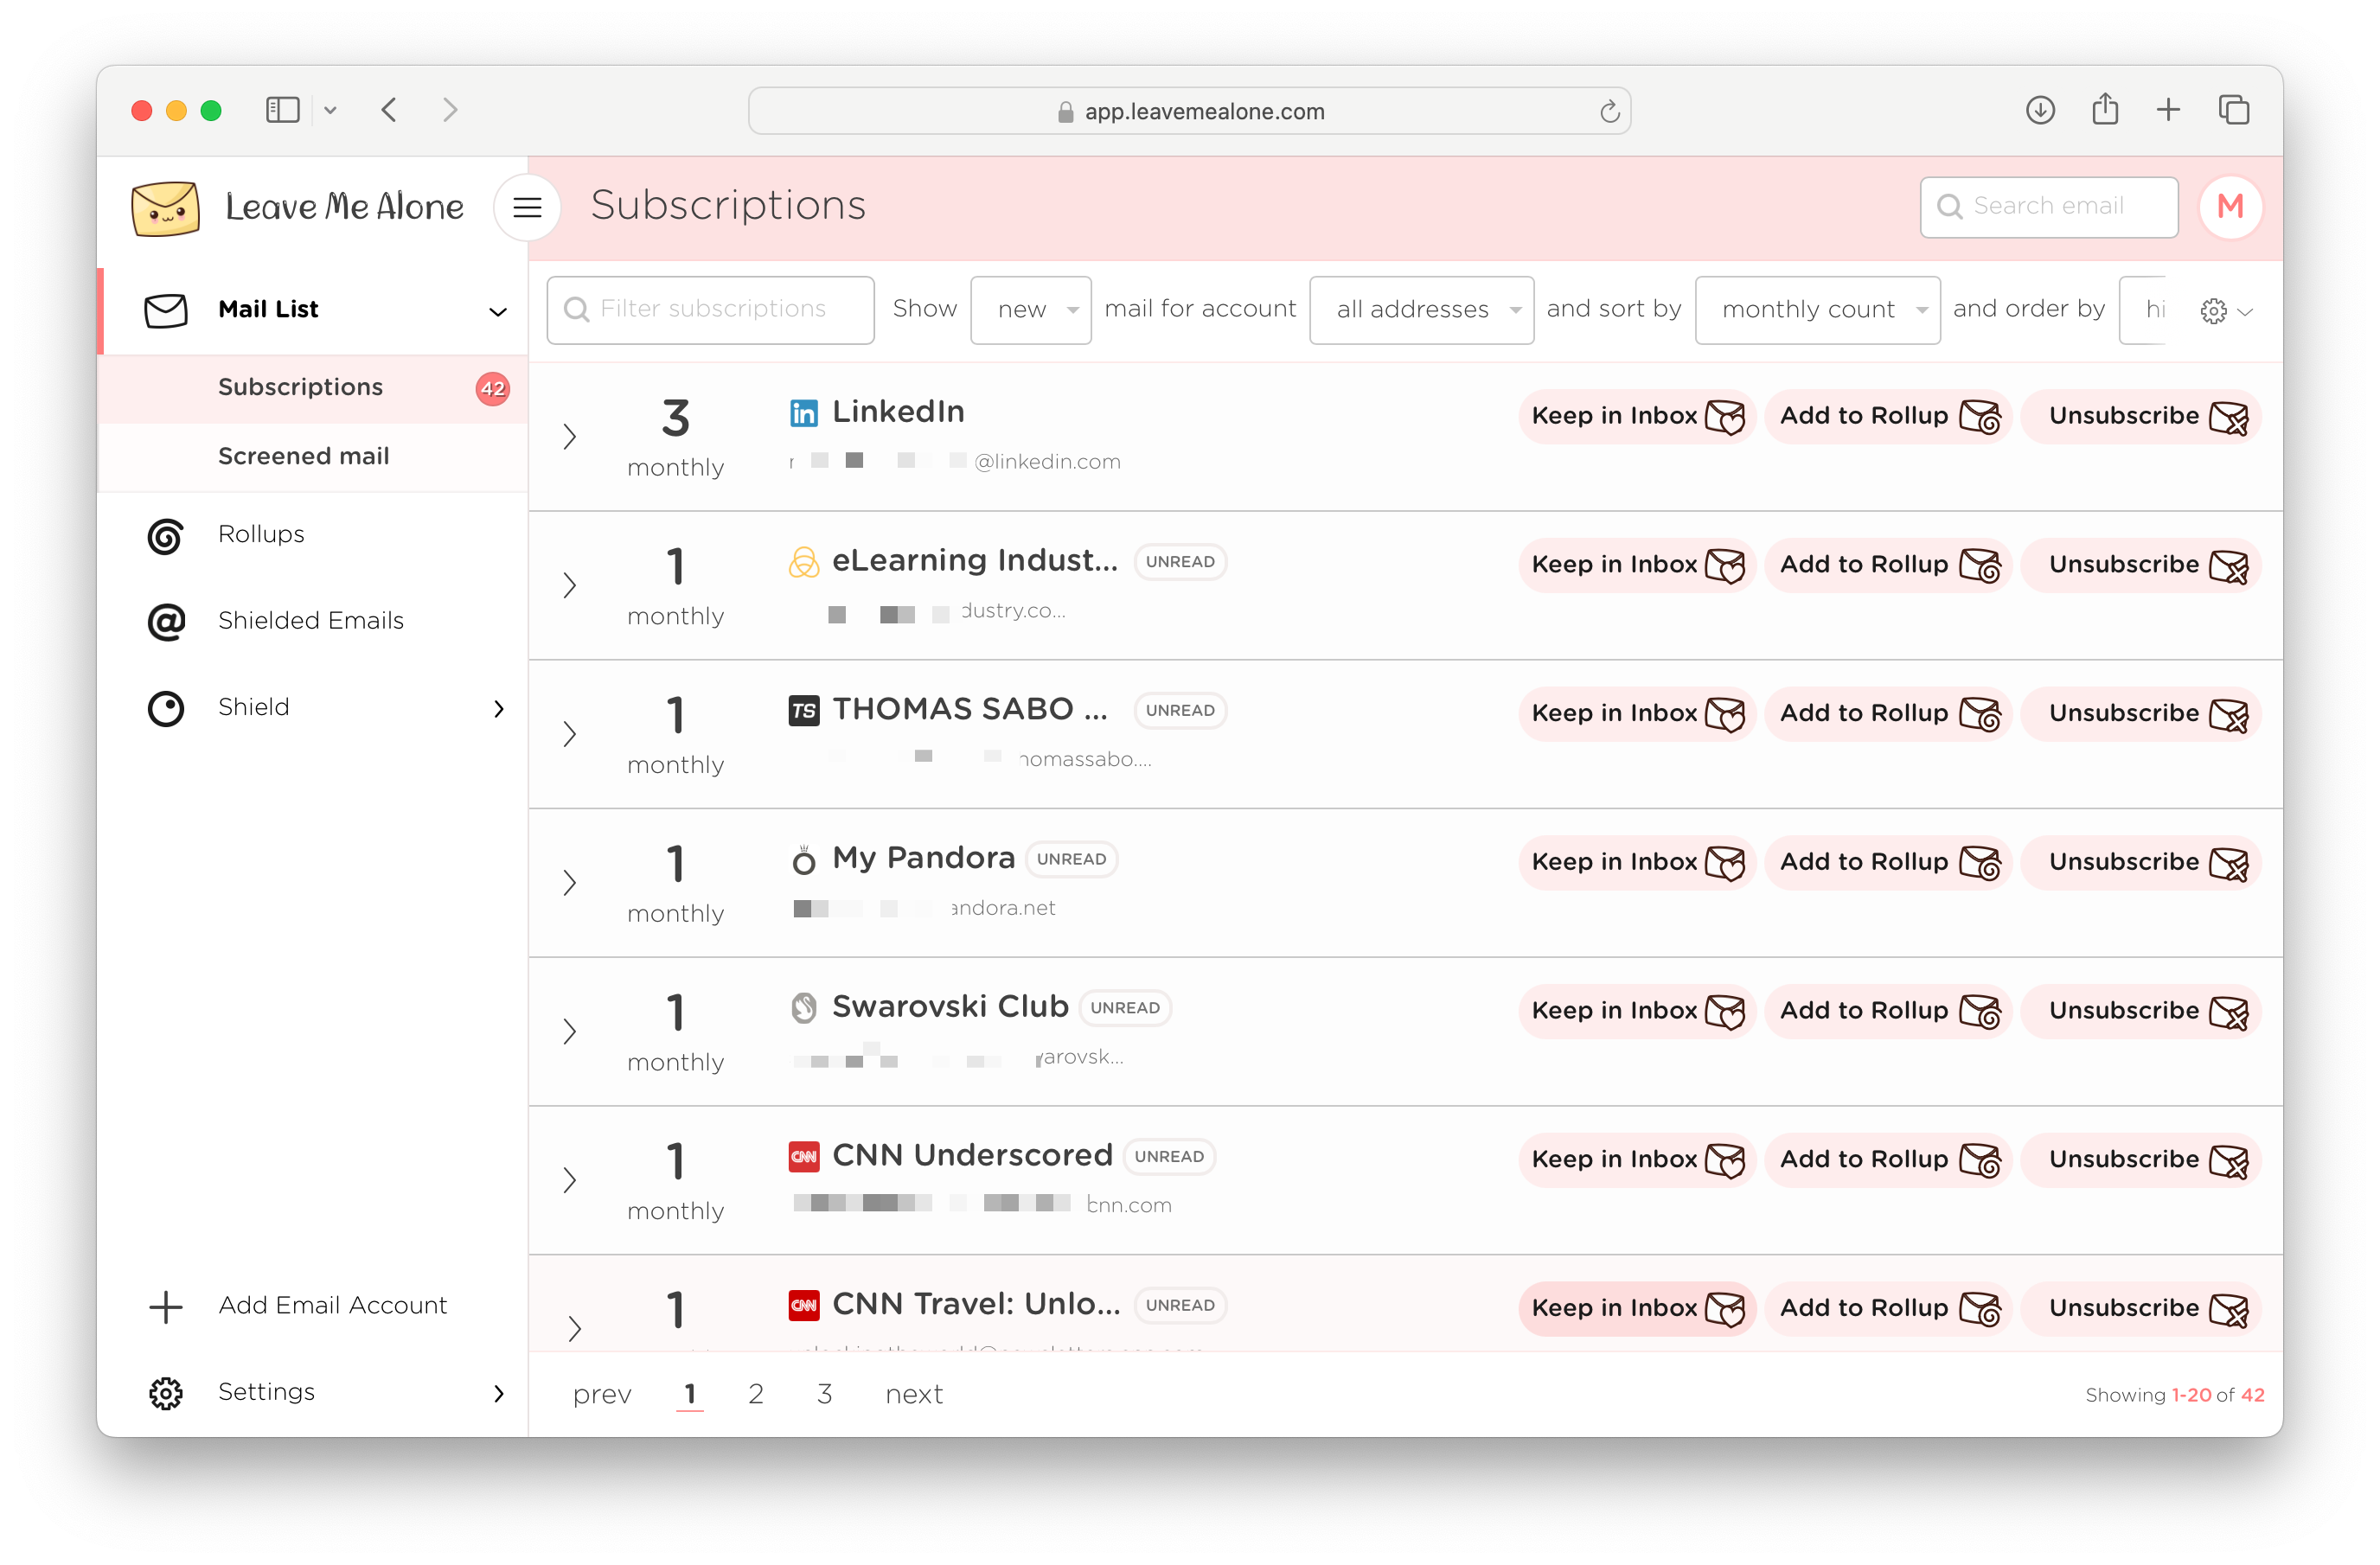This screenshot has height=1565, width=2380.
Task: Unsubscribe from LinkedIn
Action: (x=2140, y=416)
